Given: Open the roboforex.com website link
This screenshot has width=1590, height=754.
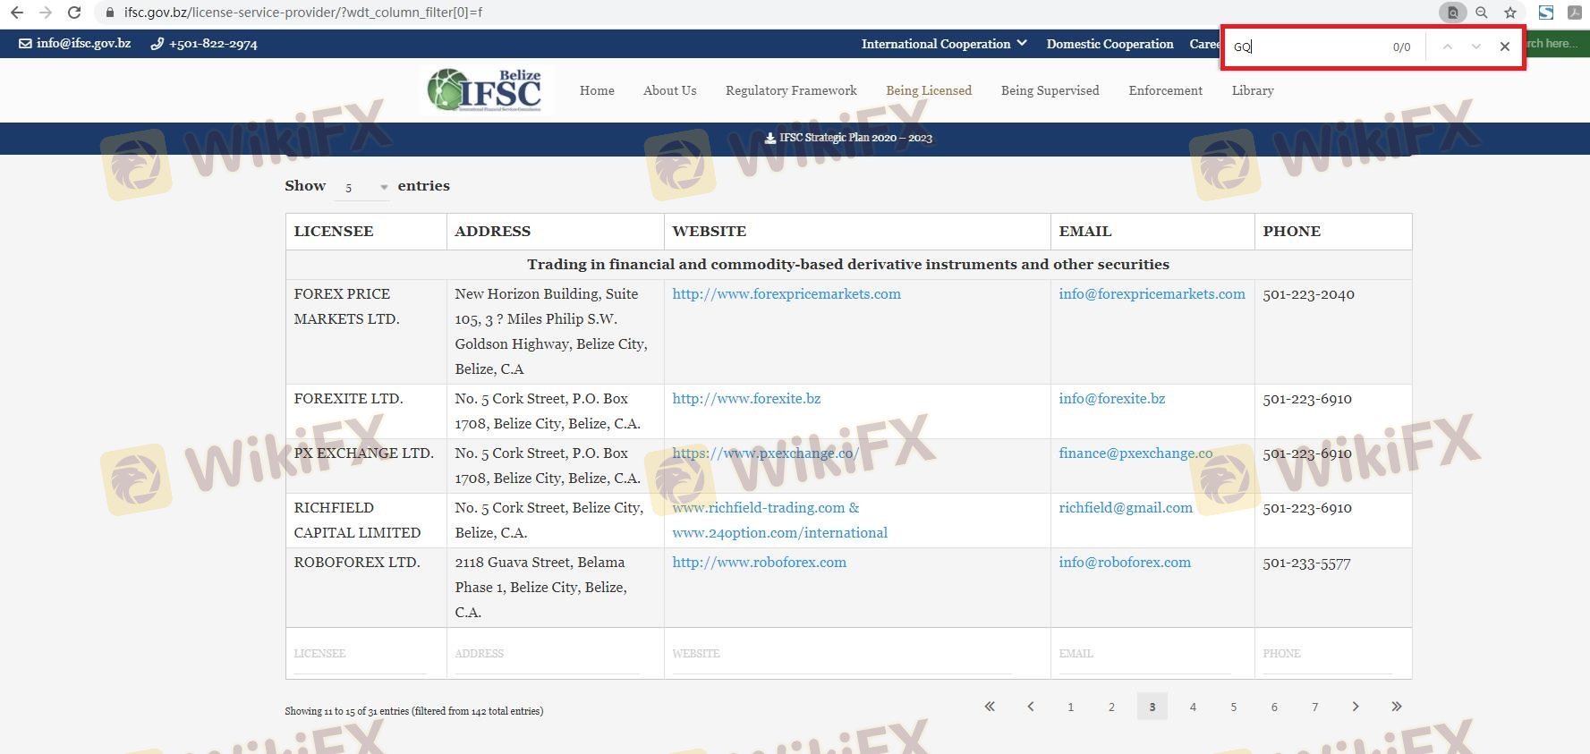Looking at the screenshot, I should pos(759,563).
